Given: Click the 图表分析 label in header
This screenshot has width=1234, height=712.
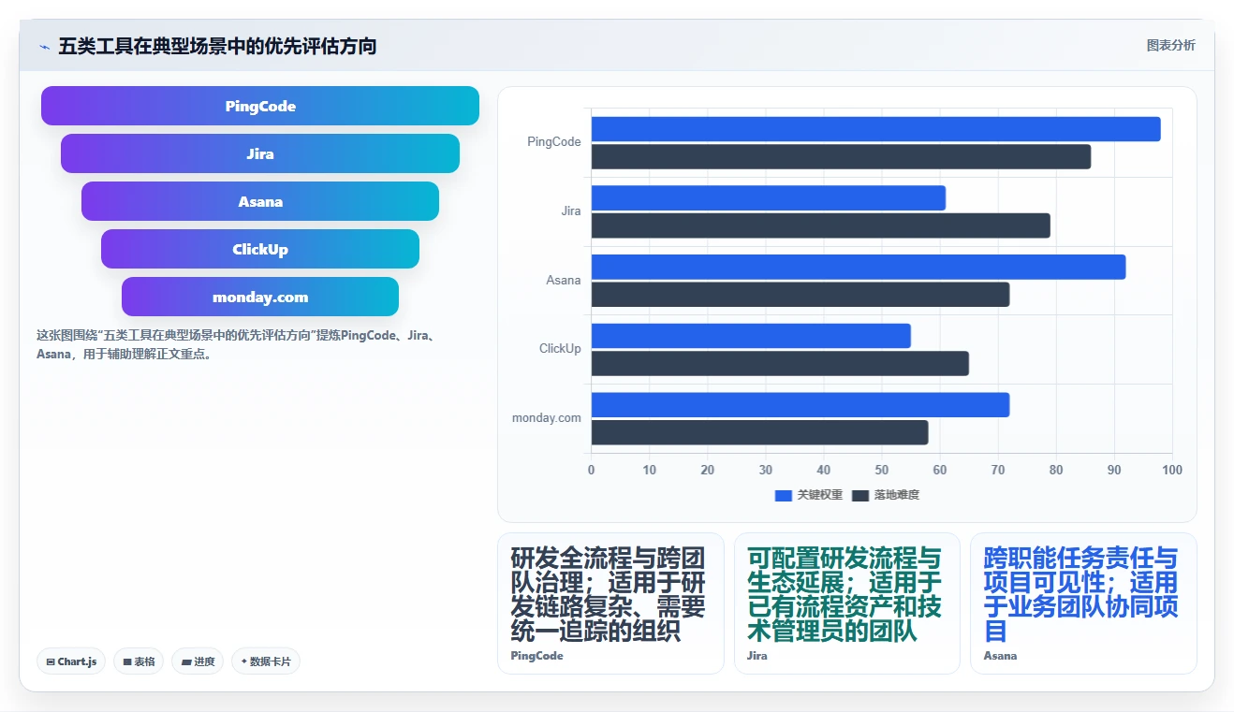Looking at the screenshot, I should pos(1170,45).
